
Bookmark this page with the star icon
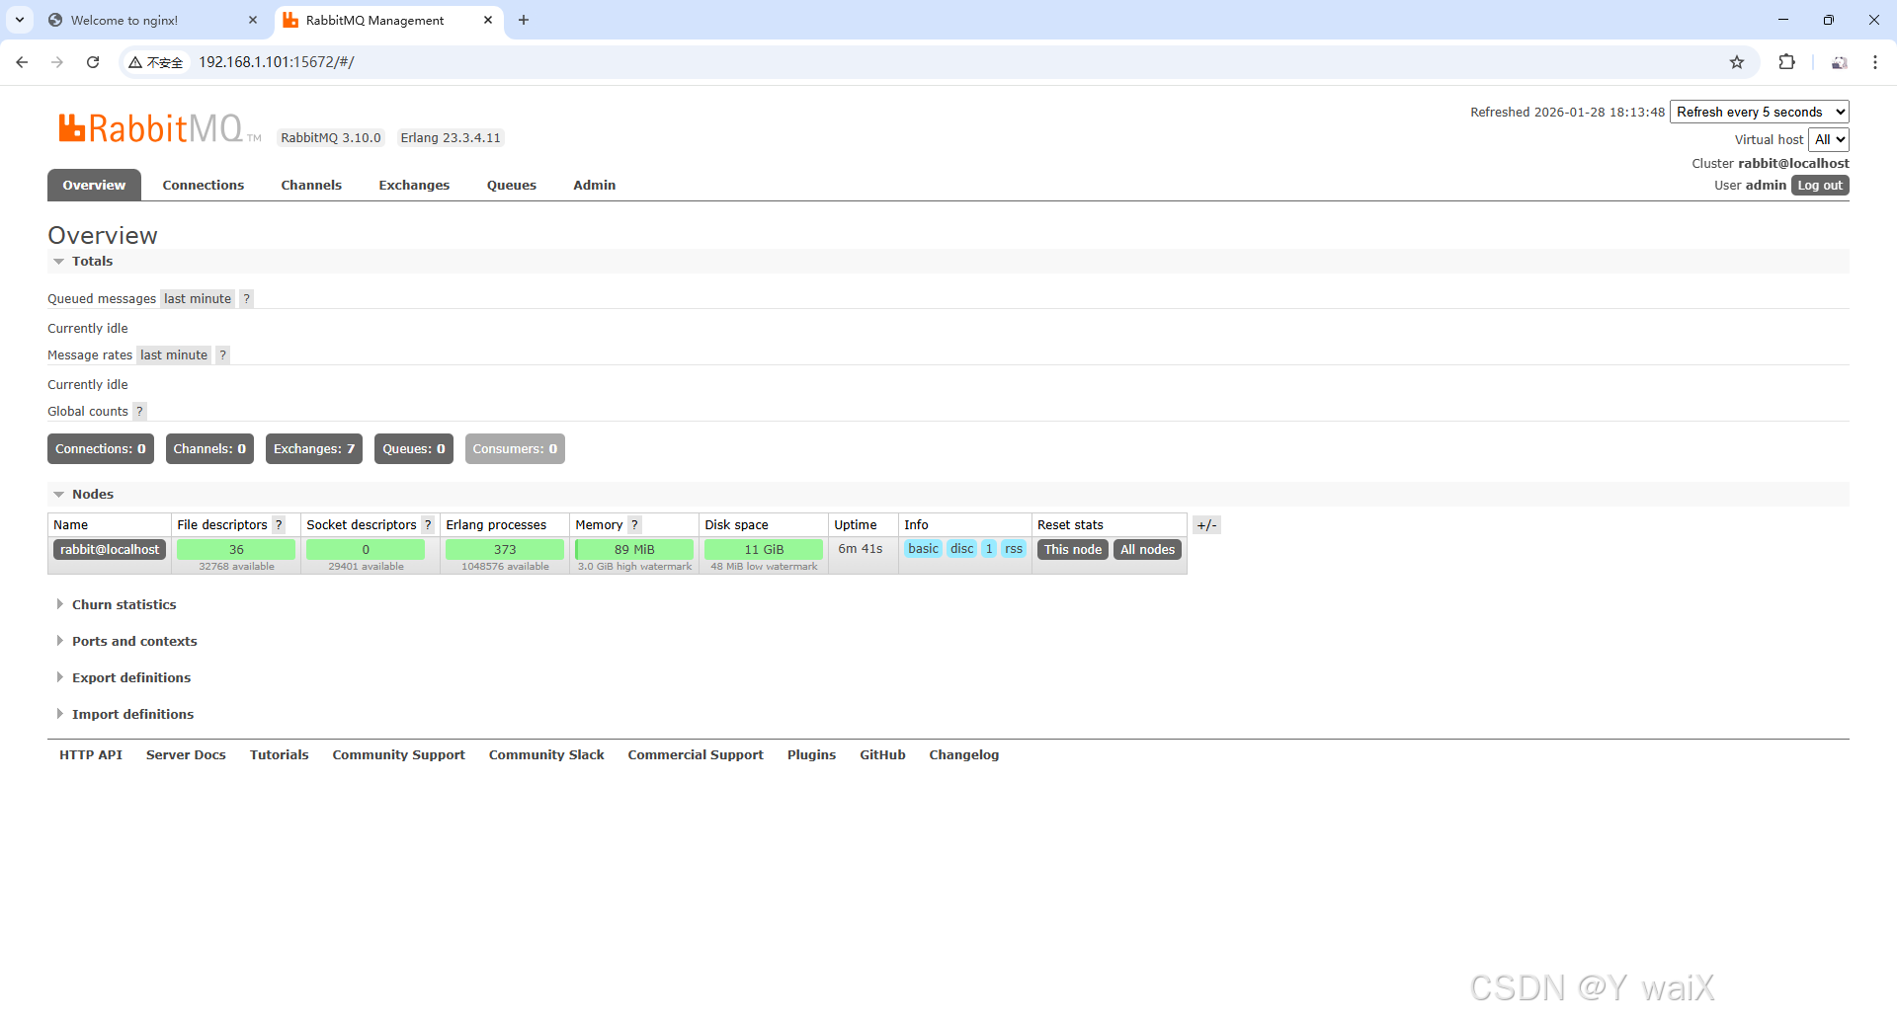click(1737, 62)
